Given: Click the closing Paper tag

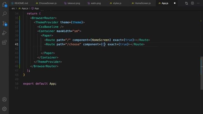Looking at the screenshot, I should 48,53.
